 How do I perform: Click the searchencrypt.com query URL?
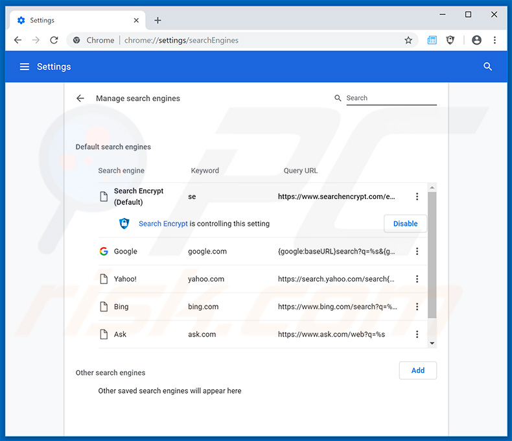(336, 197)
